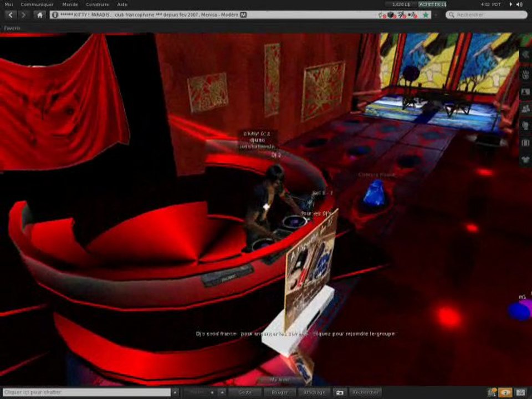Expand the sidebar with the top arrow tab
Screen dimensions: 532x399
(525, 55)
